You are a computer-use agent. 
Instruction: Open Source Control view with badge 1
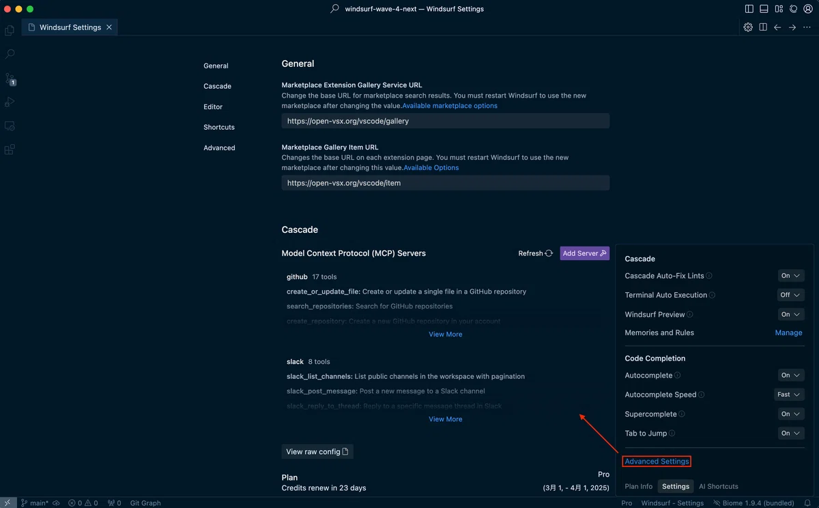pos(10,79)
